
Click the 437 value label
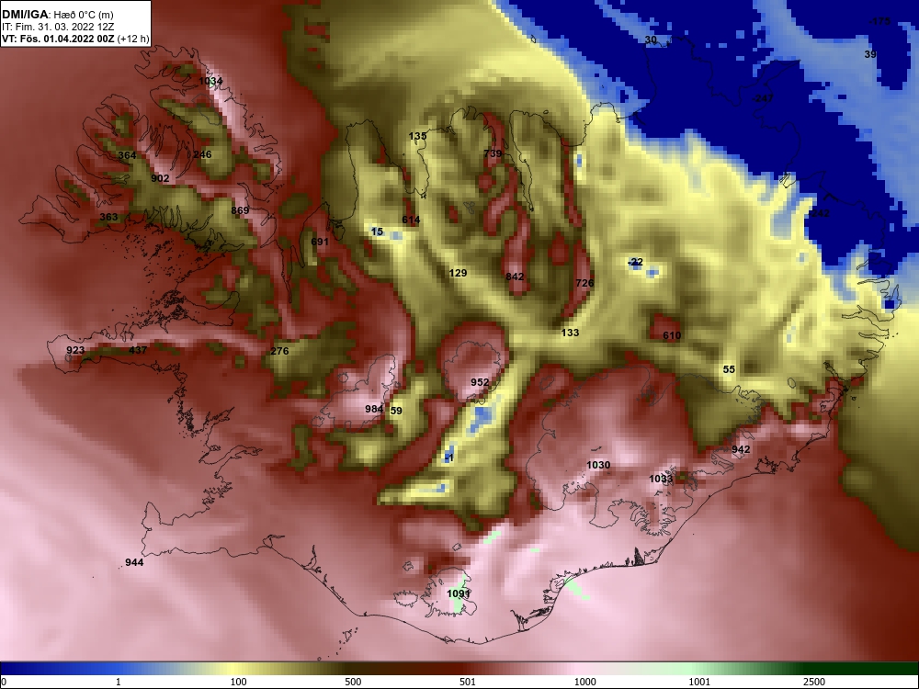[138, 350]
